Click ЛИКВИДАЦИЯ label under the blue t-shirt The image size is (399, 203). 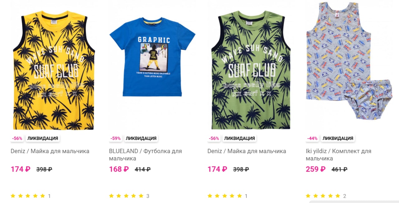click(x=141, y=138)
